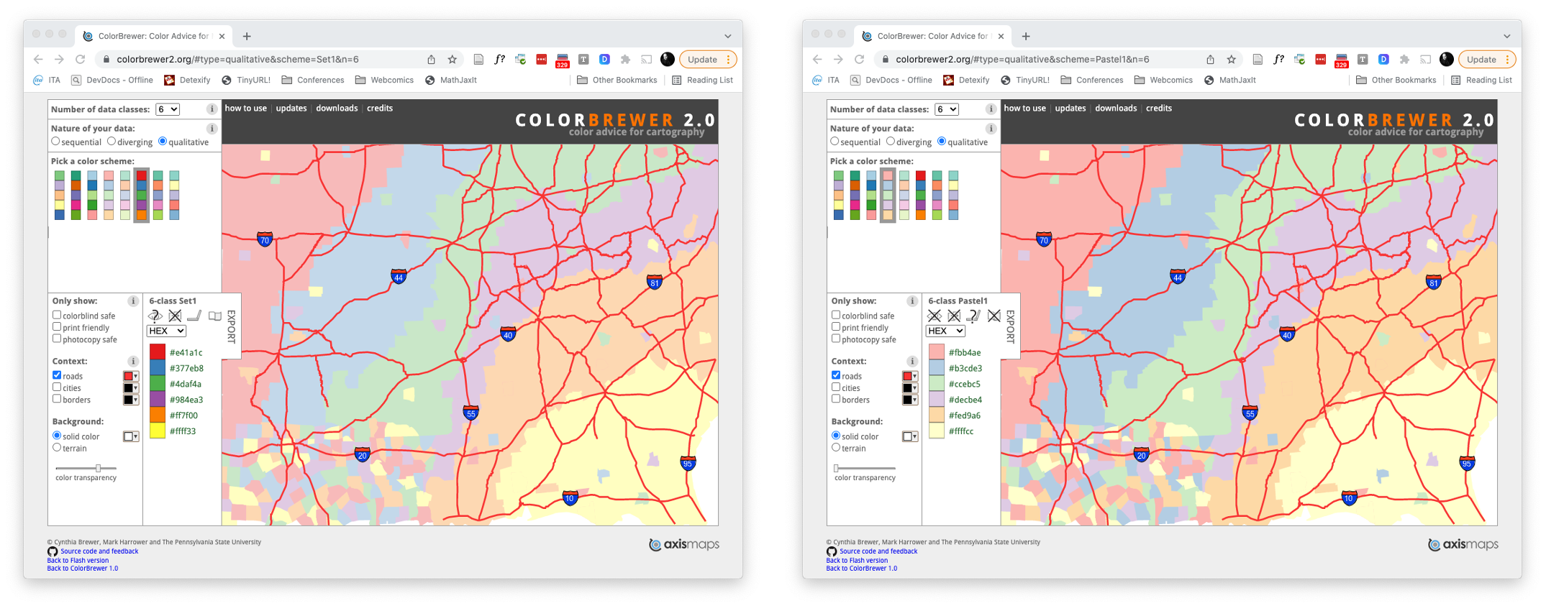This screenshot has height=606, width=1546.
Task: Open the Extensions puzzle icon in the right browser
Action: click(1404, 60)
